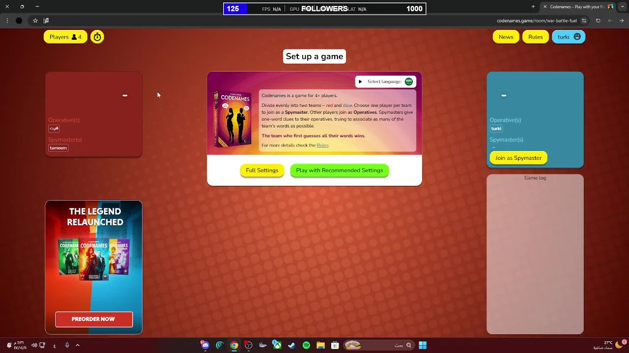This screenshot has width=629, height=353.
Task: Select the turki operative name tag
Action: pos(496,128)
